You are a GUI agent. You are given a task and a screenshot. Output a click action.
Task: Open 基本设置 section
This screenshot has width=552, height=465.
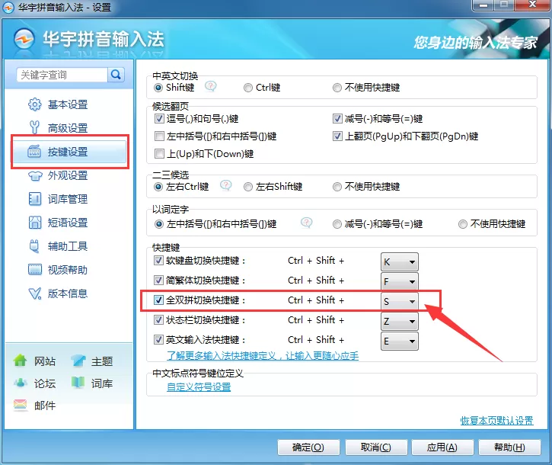coord(68,104)
